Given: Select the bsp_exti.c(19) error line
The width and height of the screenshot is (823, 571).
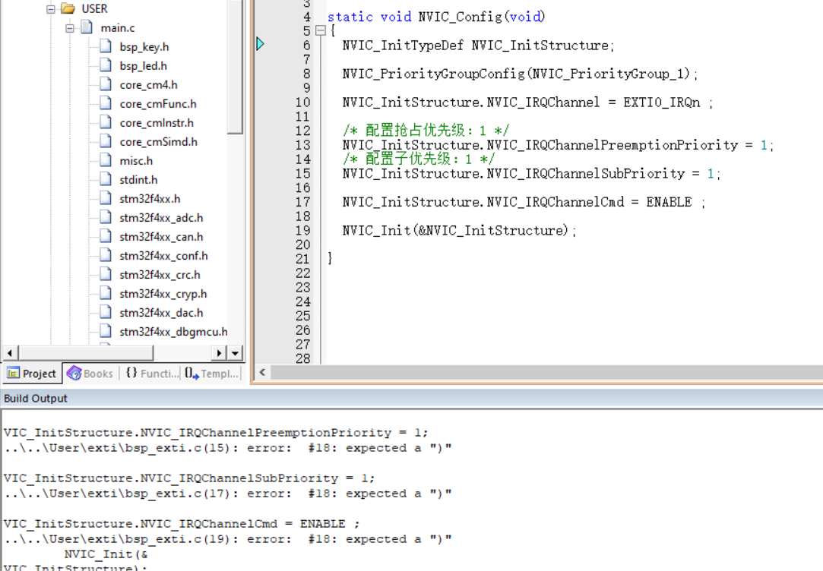Looking at the screenshot, I should (228, 539).
